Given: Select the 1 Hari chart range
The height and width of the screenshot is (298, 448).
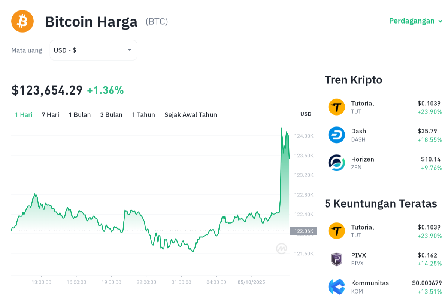Looking at the screenshot, I should (x=24, y=115).
